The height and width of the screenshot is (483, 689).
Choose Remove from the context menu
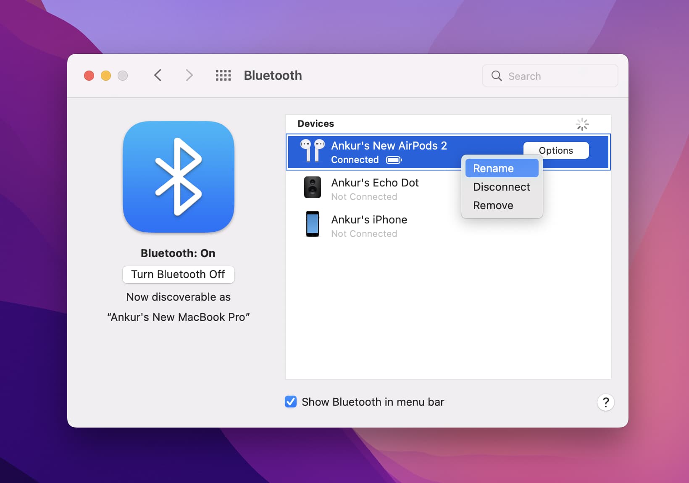coord(502,205)
